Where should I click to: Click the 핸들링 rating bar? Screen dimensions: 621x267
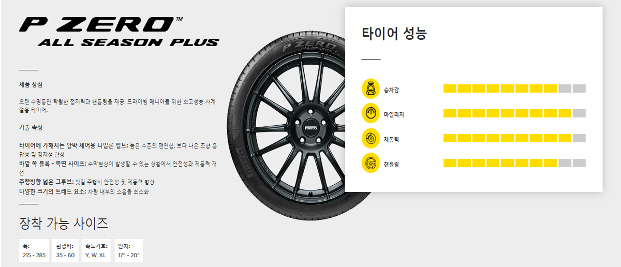(x=514, y=164)
